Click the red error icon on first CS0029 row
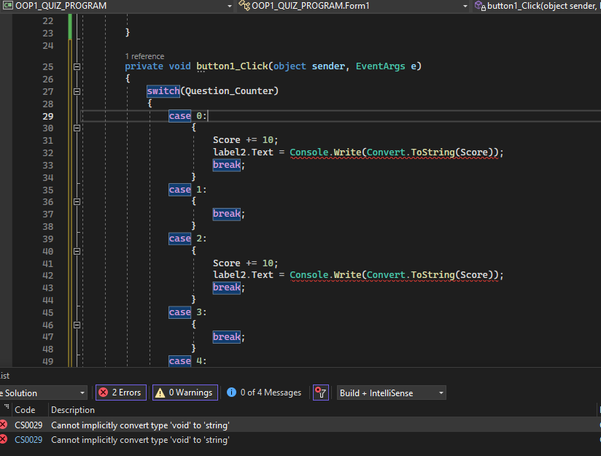This screenshot has height=456, width=601. pos(4,425)
